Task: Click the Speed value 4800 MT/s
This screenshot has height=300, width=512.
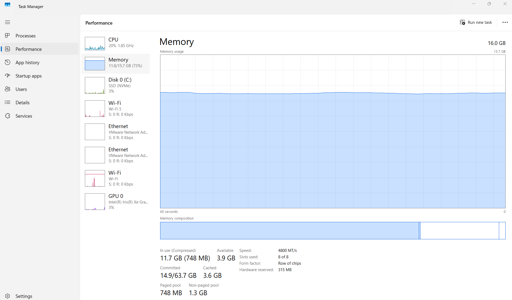Action: click(287, 251)
